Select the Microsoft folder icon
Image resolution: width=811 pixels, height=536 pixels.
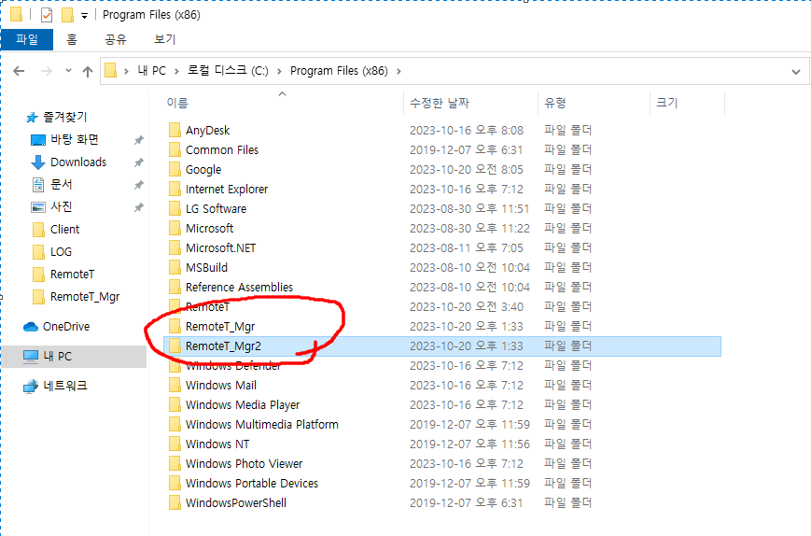(x=175, y=228)
